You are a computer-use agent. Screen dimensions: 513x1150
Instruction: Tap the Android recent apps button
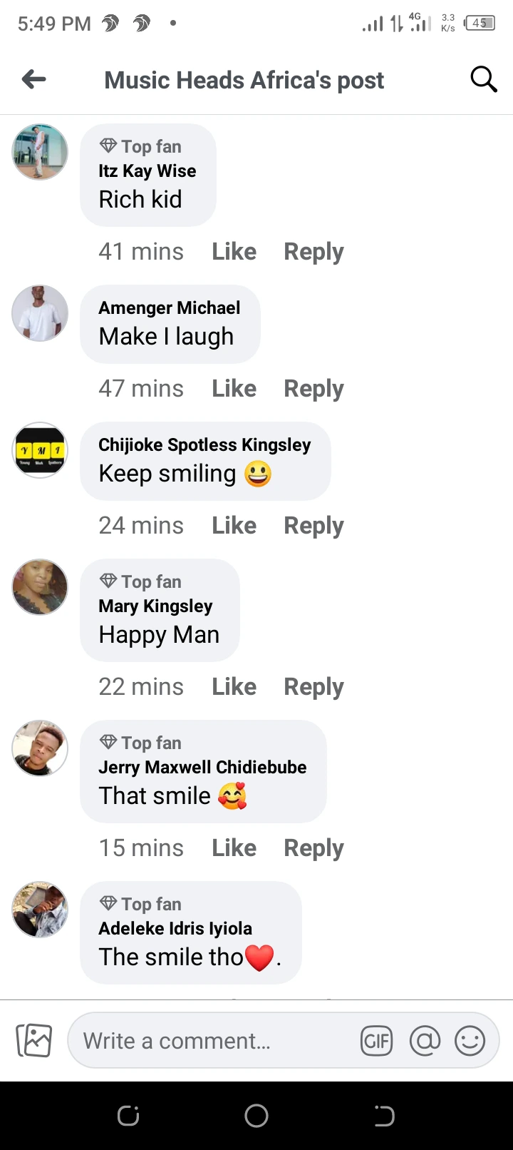[x=128, y=1115]
